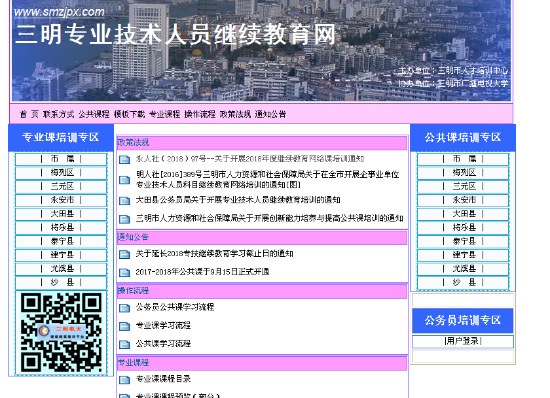Click icon next to 专业课课程目录
Screen dimensions: 550x398
(x=124, y=380)
